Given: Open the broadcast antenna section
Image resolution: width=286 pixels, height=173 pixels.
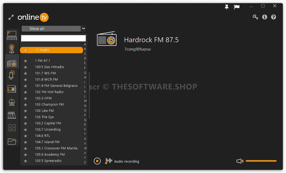Looking at the screenshot, I should click(12, 49).
